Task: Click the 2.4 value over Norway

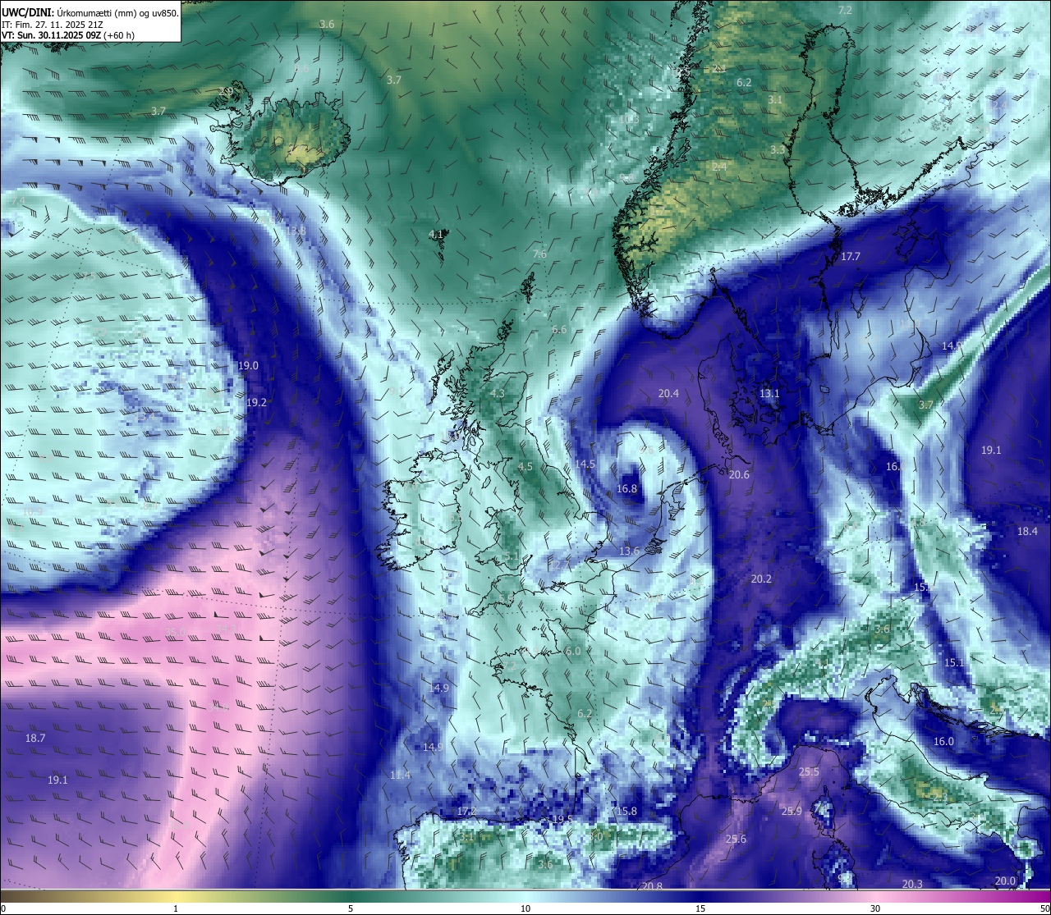Action: pos(719,167)
